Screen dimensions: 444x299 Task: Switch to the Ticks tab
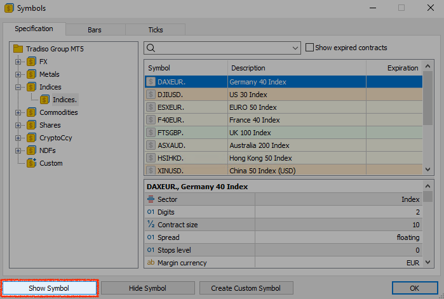click(155, 30)
